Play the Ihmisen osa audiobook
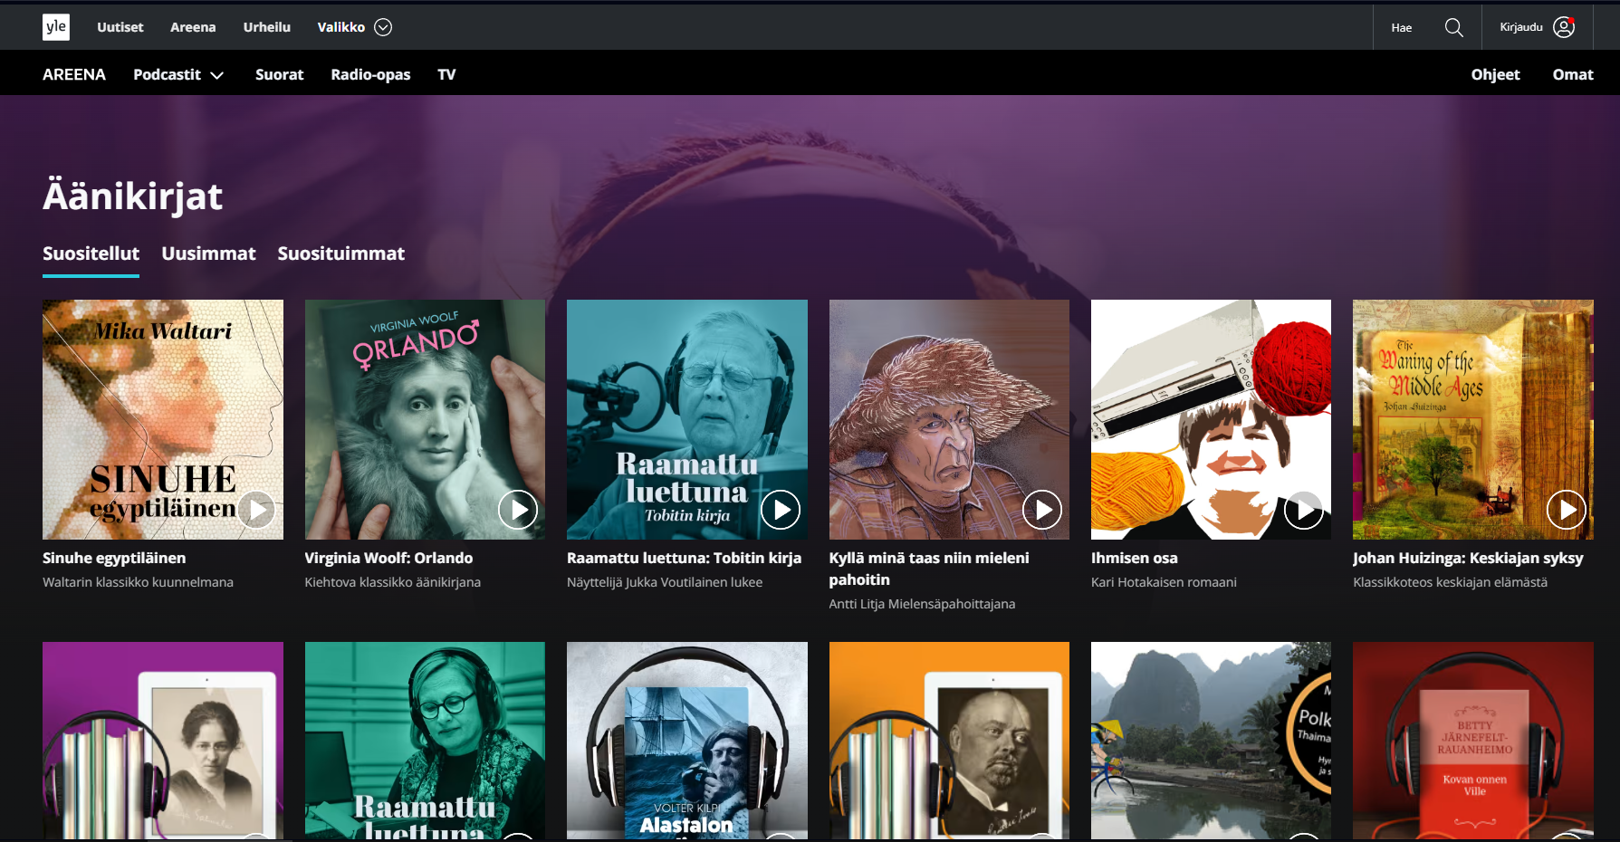Image resolution: width=1620 pixels, height=842 pixels. (x=1304, y=510)
